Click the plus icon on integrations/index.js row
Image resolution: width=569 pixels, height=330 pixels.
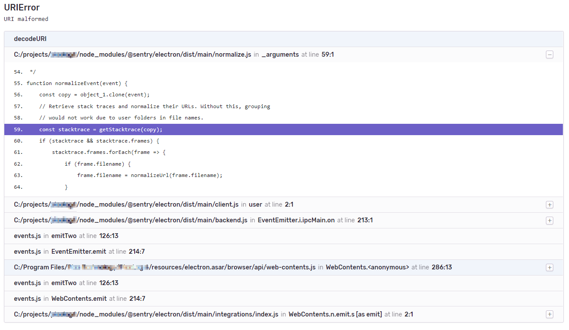549,314
